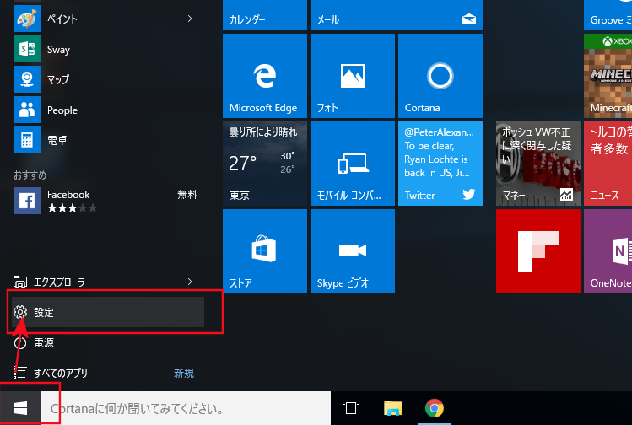Screen dimensions: 632x425
Task: Open the OneNote tile
Action: pyautogui.click(x=608, y=251)
